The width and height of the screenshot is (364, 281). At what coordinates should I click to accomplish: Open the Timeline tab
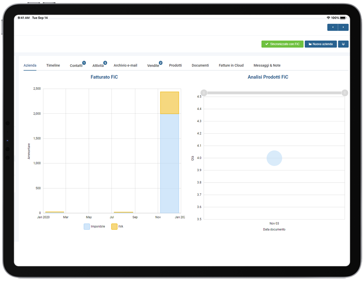coord(53,65)
